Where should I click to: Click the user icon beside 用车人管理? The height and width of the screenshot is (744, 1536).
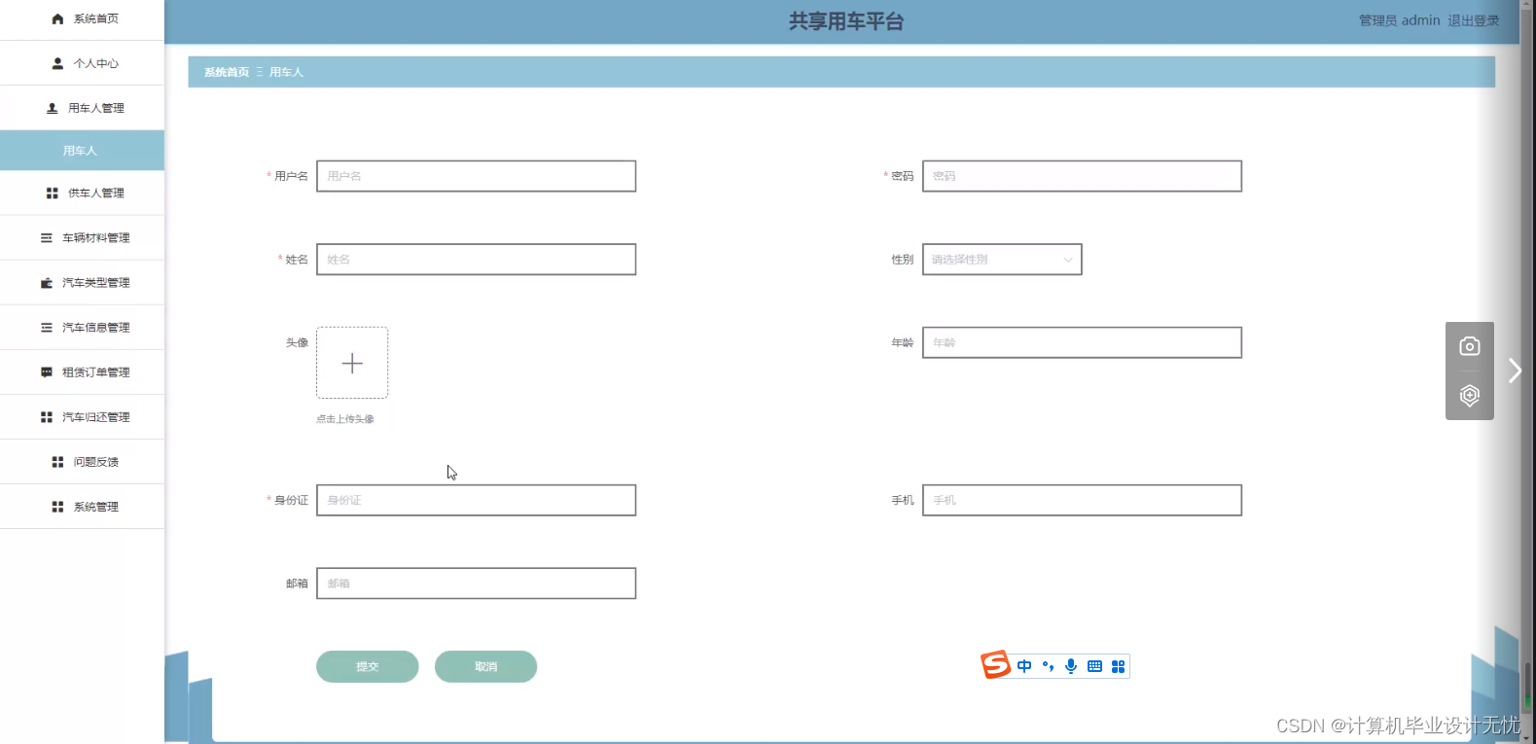pyautogui.click(x=52, y=108)
